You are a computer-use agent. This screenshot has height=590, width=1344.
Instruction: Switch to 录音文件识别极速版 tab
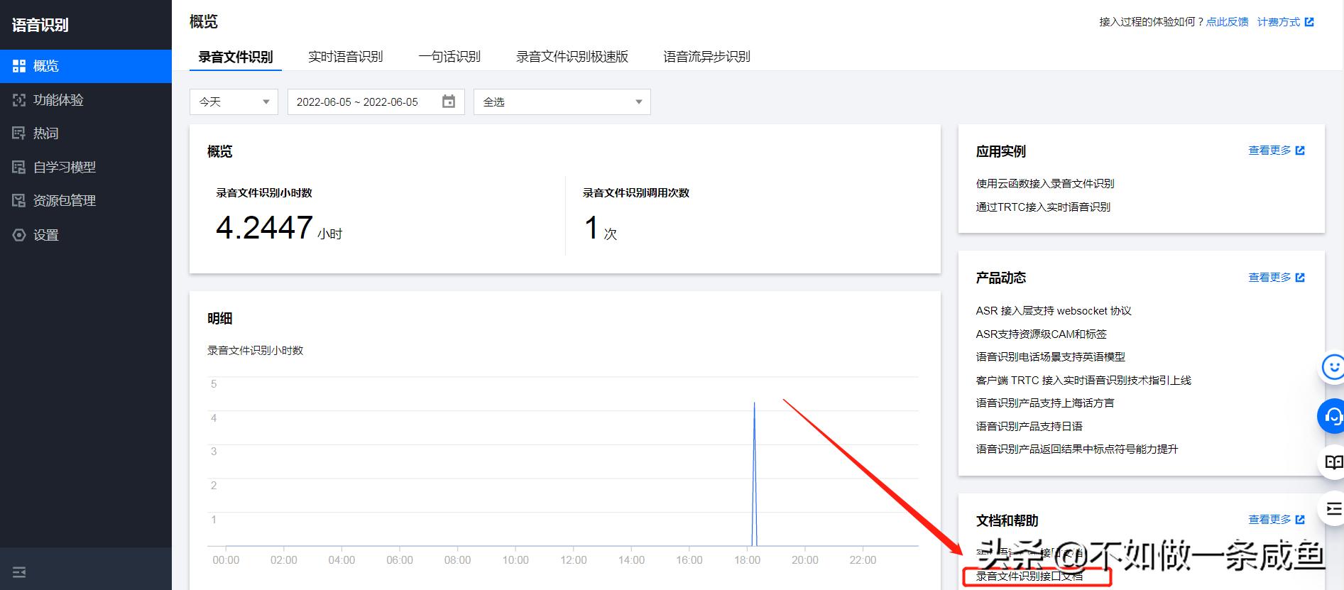point(572,57)
